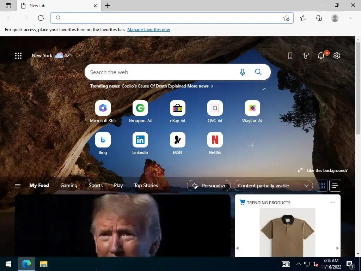
Task: Open the featured news story image
Action: coord(122,225)
